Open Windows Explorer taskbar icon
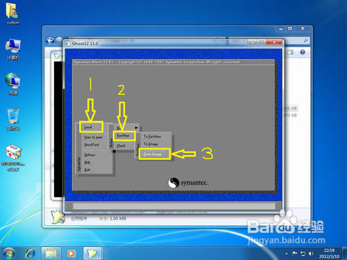Image resolution: width=347 pixels, height=260 pixels. [51, 254]
